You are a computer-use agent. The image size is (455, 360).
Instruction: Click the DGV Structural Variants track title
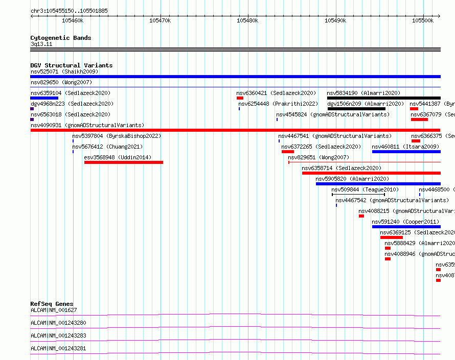click(x=72, y=65)
